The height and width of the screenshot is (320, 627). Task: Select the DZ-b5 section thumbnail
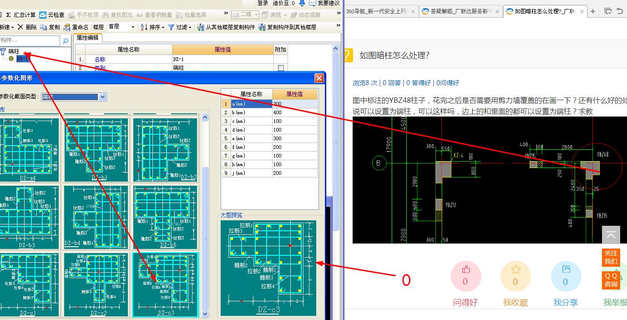[x=166, y=217]
